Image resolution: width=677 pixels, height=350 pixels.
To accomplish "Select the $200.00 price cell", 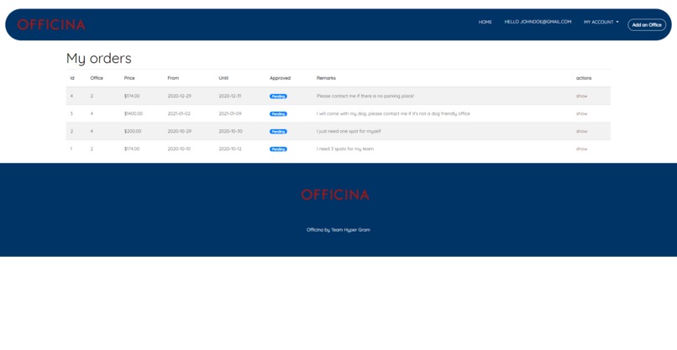I will (133, 131).
